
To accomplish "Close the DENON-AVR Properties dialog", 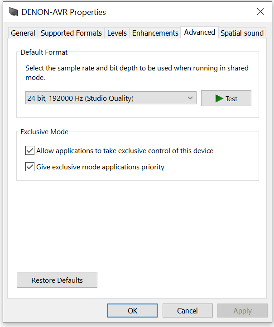I will (x=260, y=12).
